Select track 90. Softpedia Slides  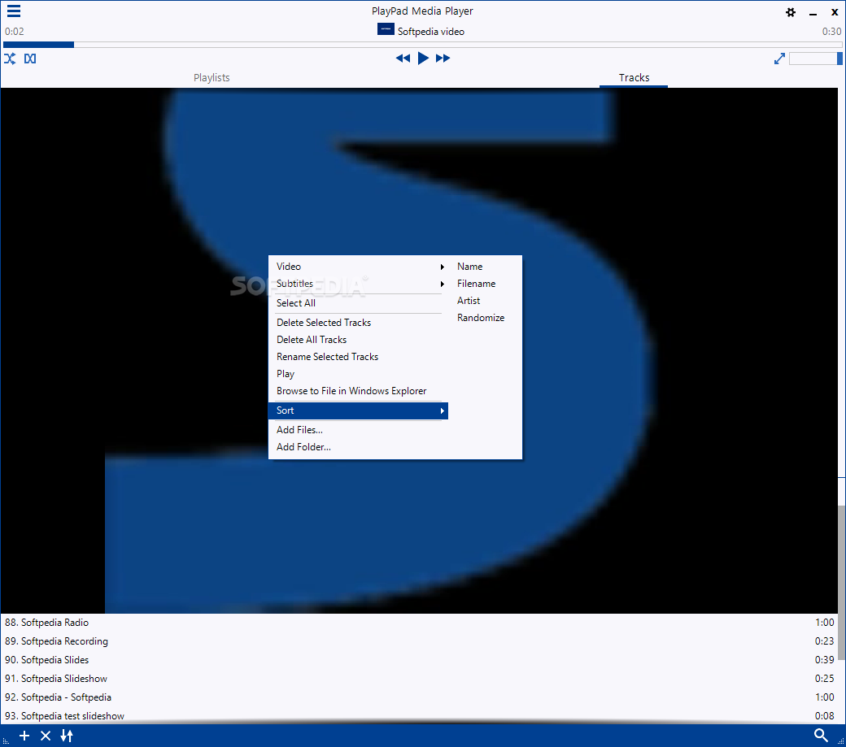click(x=419, y=660)
